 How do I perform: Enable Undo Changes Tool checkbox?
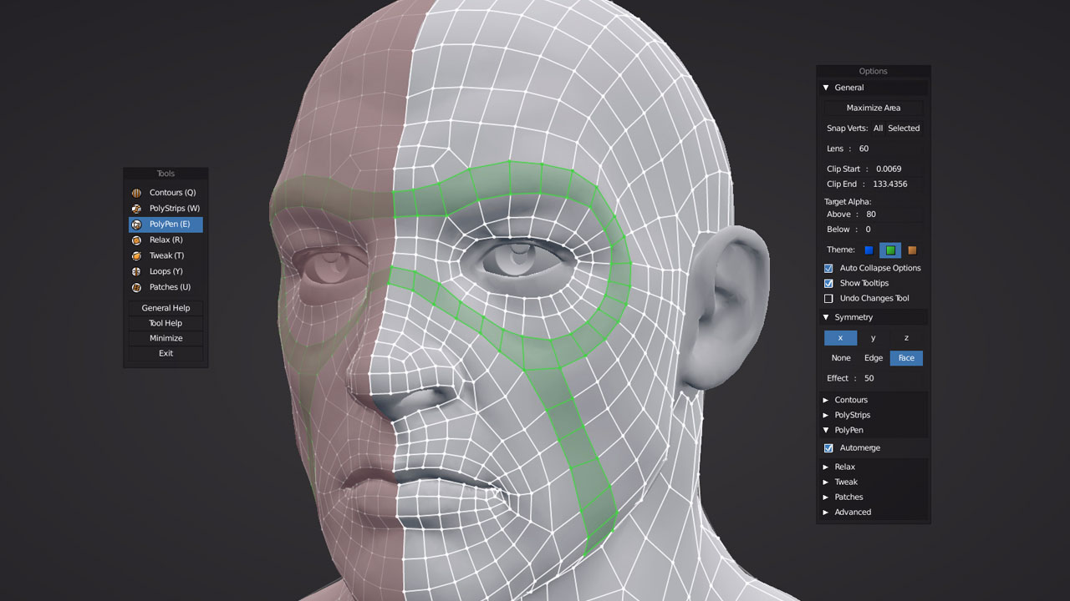828,298
